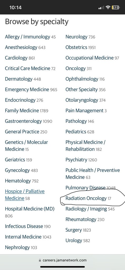Select Public Health / Preventive Medicine

[x=93, y=173]
